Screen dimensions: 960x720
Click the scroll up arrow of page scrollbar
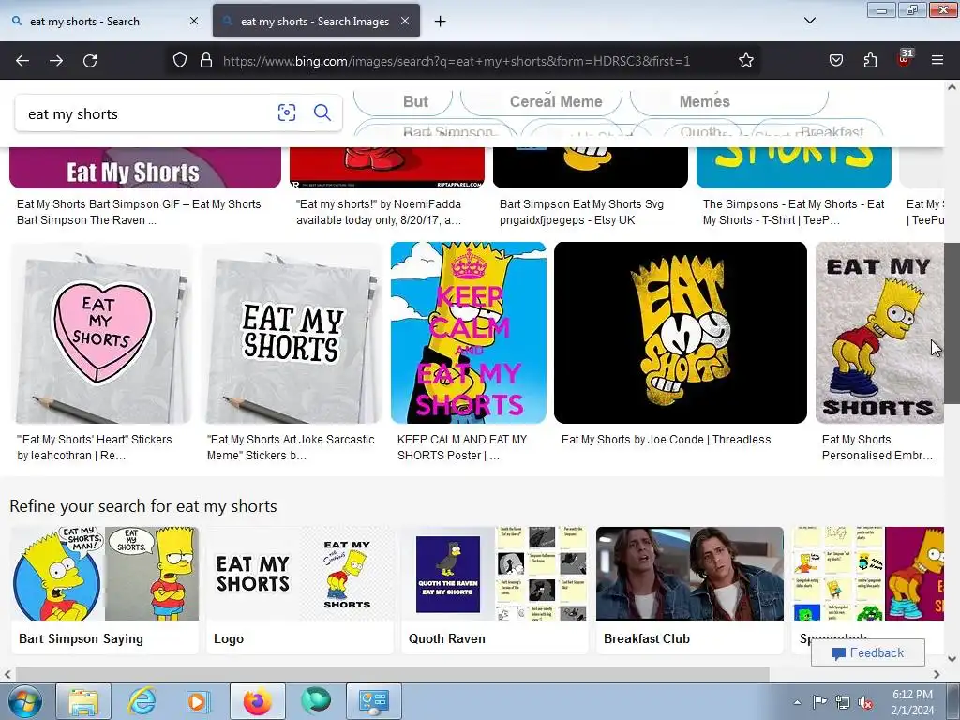click(x=952, y=87)
